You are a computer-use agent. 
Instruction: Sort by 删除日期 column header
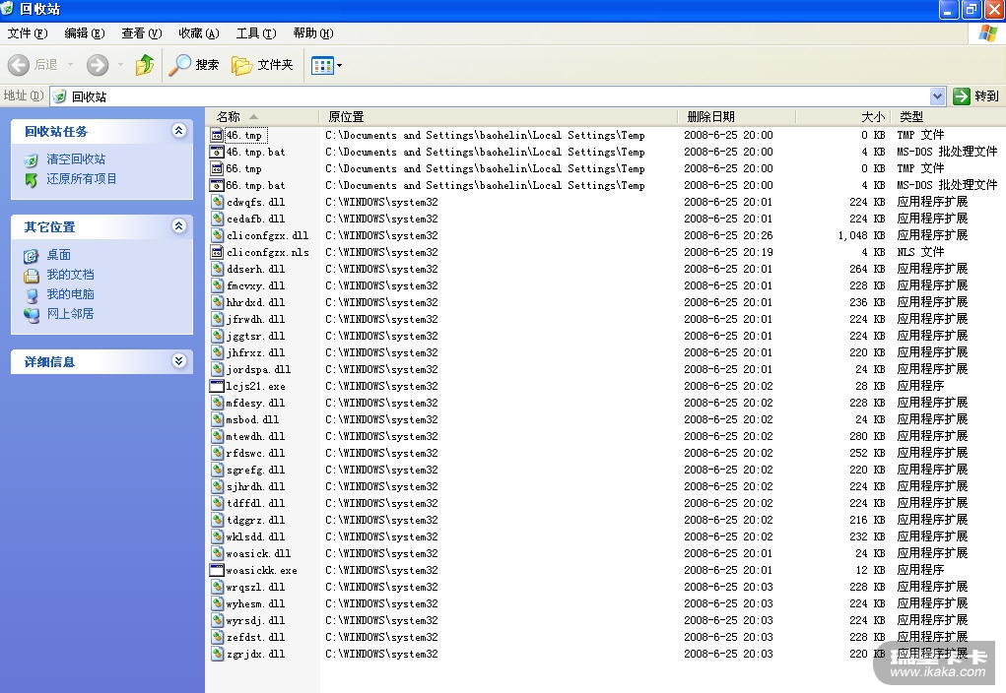(x=709, y=116)
